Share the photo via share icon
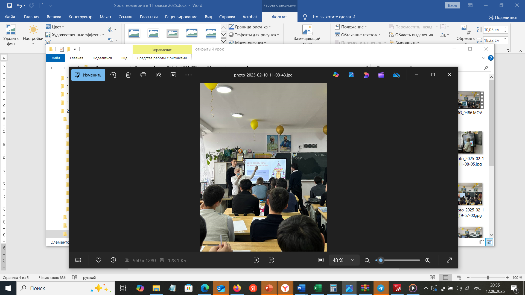The width and height of the screenshot is (525, 295). pyautogui.click(x=158, y=75)
